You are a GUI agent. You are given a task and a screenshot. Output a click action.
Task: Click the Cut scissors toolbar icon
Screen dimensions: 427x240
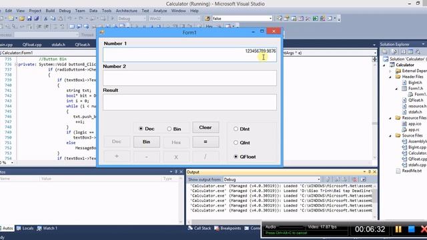[46, 19]
